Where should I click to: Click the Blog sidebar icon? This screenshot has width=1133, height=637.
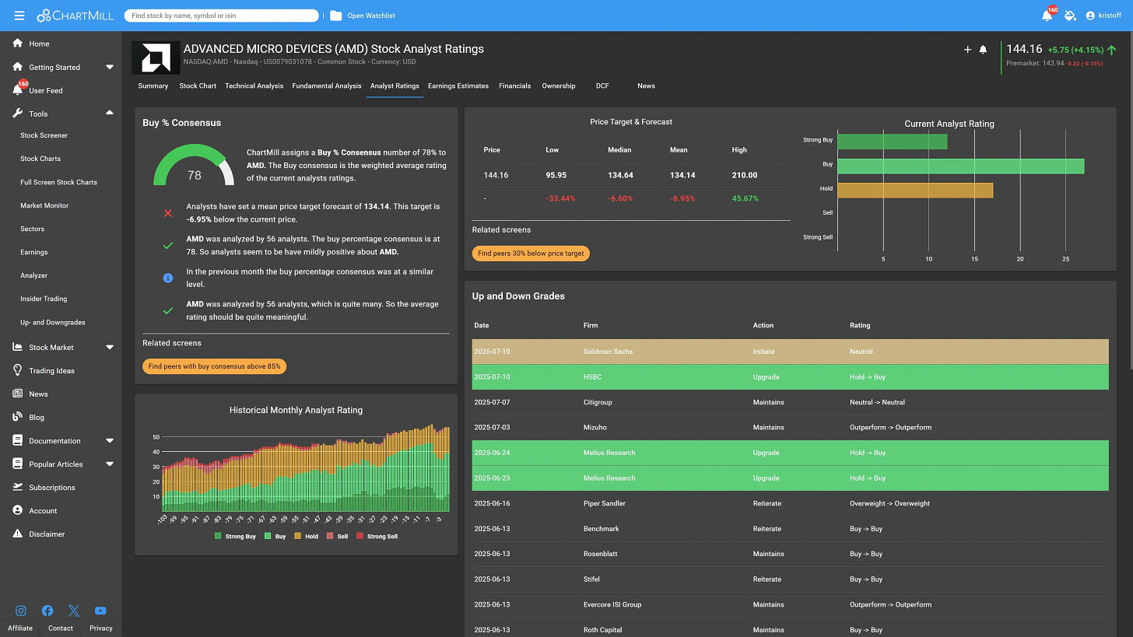tap(18, 417)
